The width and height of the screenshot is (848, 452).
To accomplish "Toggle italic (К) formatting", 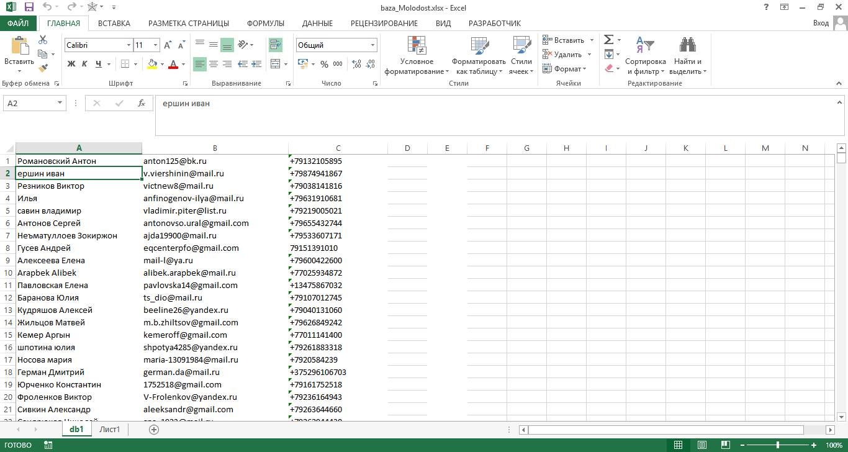I will point(85,64).
